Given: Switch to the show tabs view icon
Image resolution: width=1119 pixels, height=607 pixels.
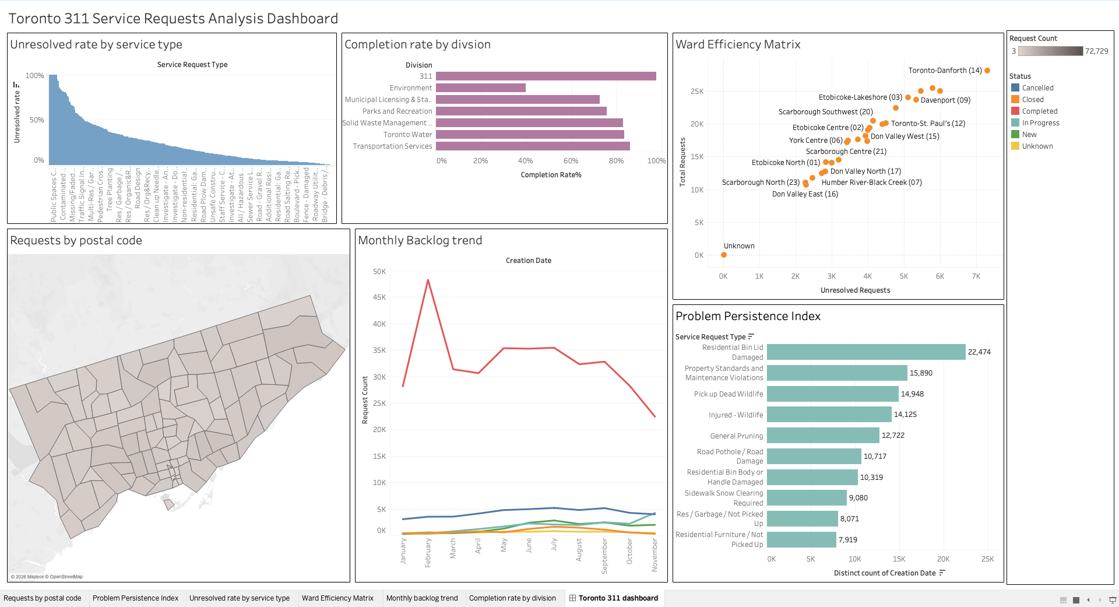Looking at the screenshot, I should tap(1076, 599).
